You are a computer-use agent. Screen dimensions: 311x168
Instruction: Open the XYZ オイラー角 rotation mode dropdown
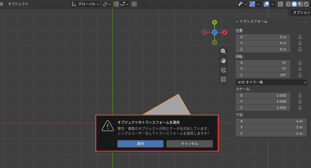(271, 82)
